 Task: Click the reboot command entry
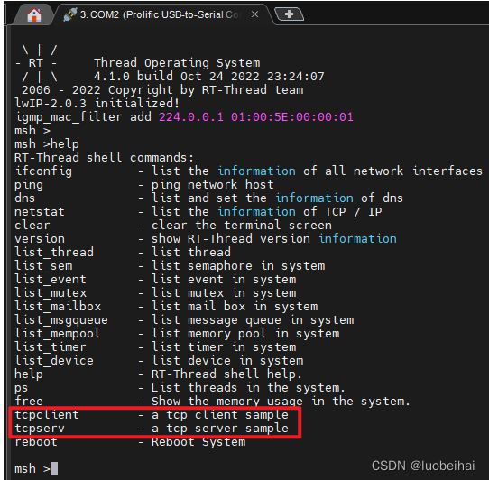(x=36, y=442)
